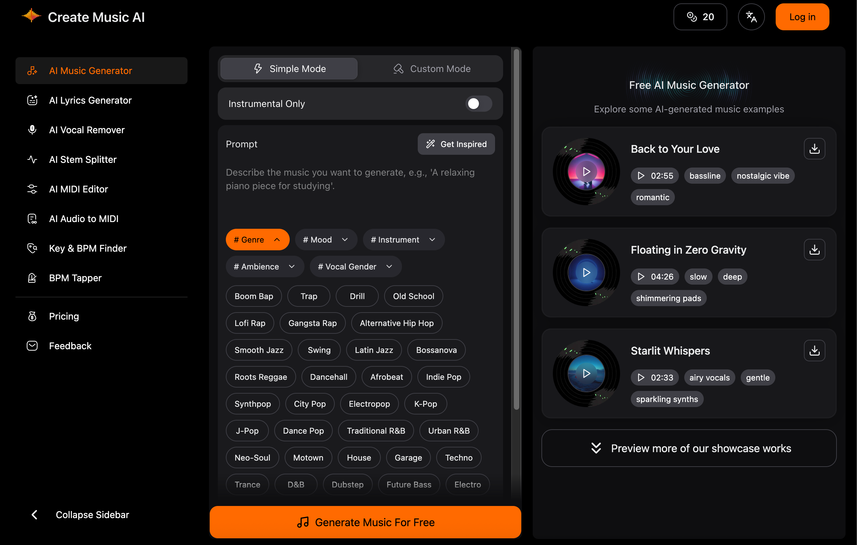Viewport: 857px width, 545px height.
Task: Open the Pricing page
Action: pos(64,316)
